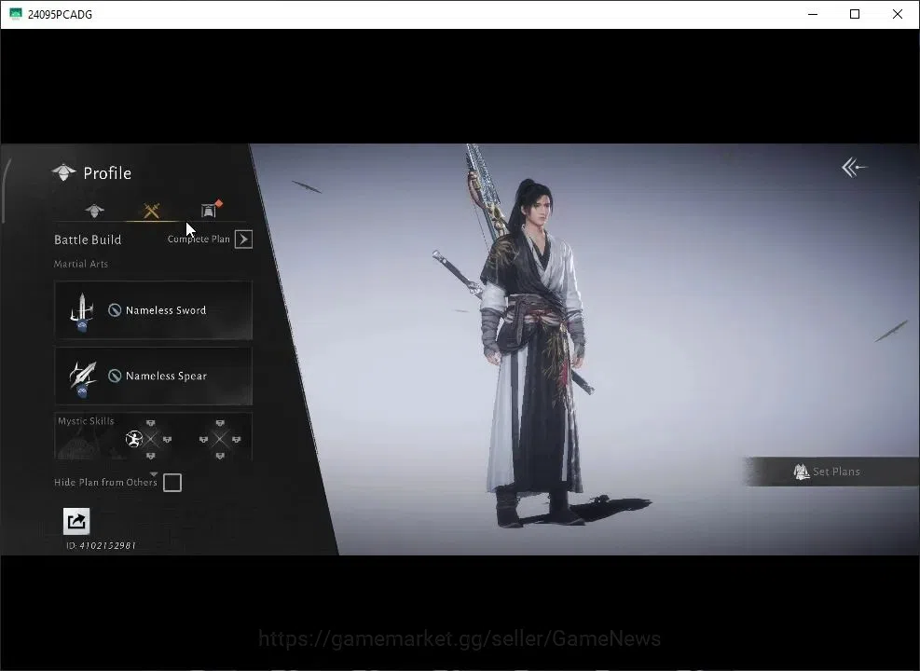The width and height of the screenshot is (920, 671).
Task: Click the Nameless Spear weapon icon
Action: click(x=82, y=377)
